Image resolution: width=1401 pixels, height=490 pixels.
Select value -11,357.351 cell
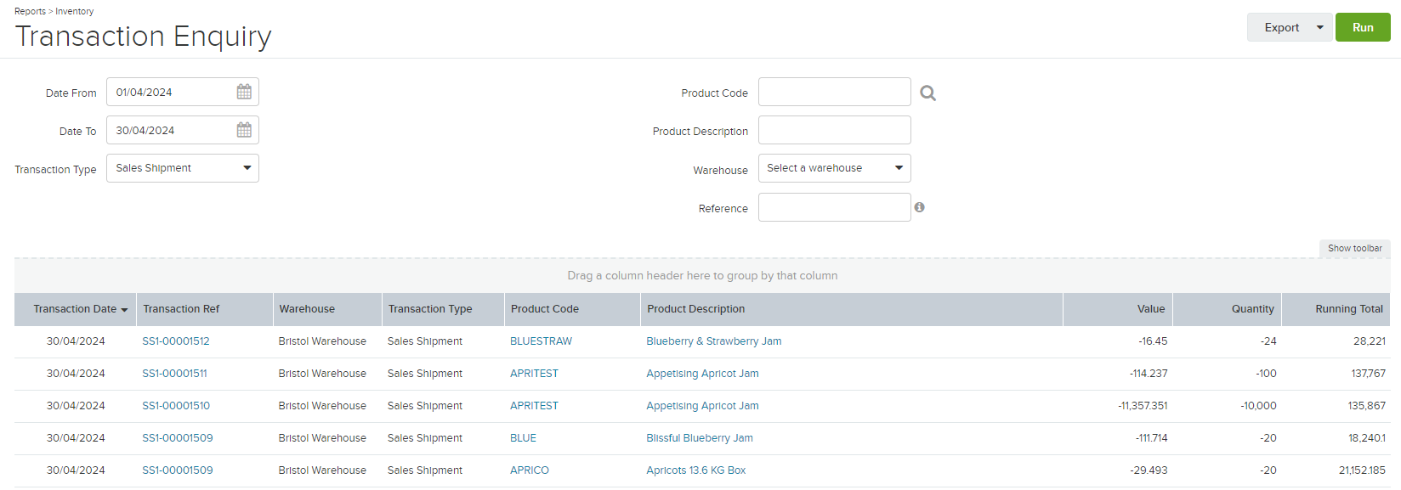pyautogui.click(x=1143, y=406)
